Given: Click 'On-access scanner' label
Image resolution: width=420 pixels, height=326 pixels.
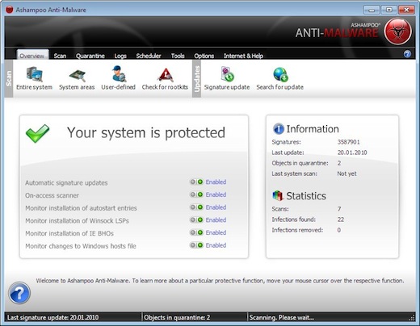Looking at the screenshot, I should pyautogui.click(x=52, y=195).
